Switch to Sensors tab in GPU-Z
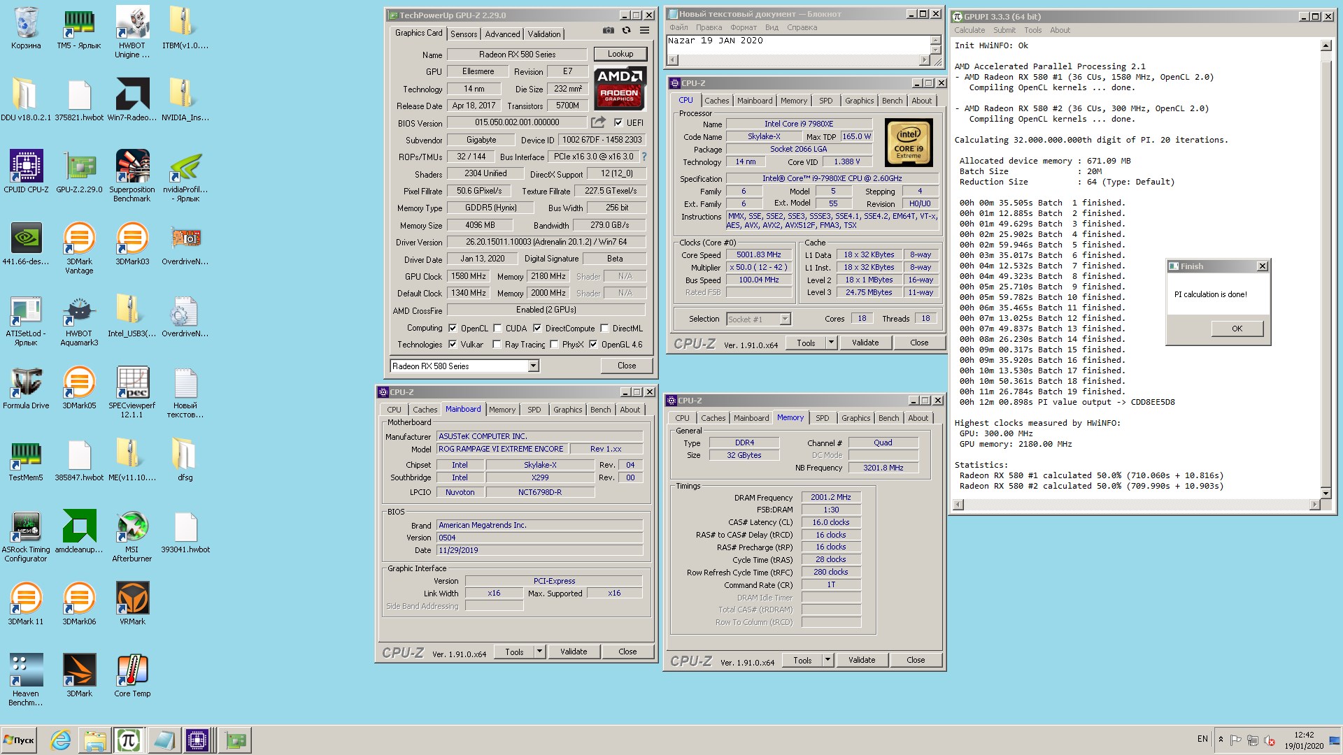 point(464,34)
